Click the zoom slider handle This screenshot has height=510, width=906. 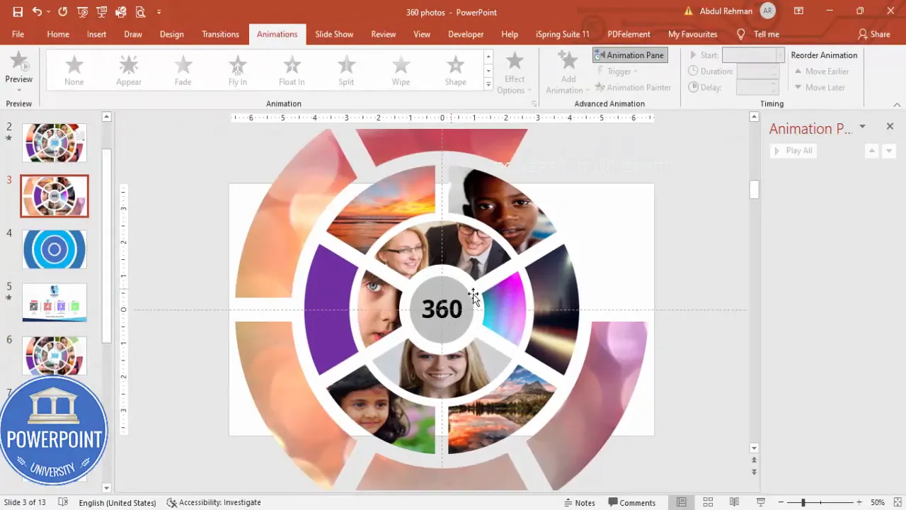pos(803,502)
